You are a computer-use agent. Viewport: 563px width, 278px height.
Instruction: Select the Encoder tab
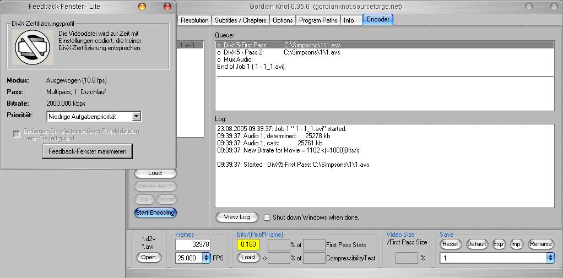pos(378,19)
